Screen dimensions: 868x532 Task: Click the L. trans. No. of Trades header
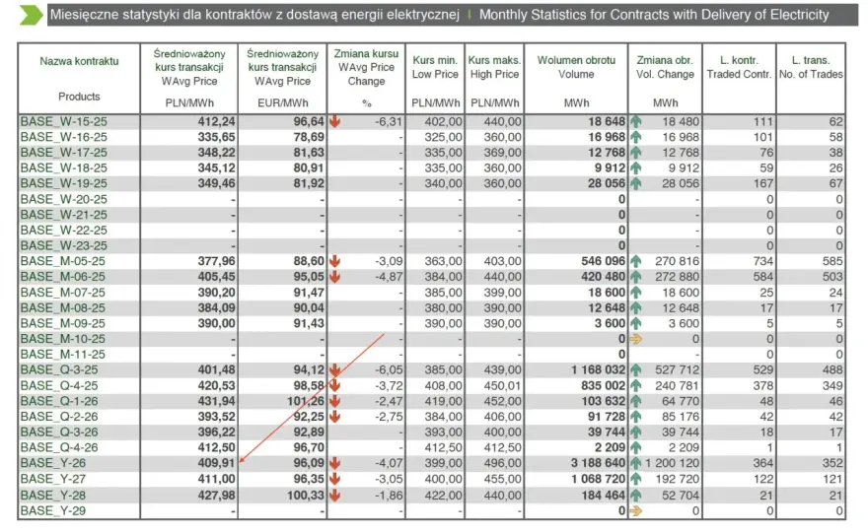(x=811, y=67)
